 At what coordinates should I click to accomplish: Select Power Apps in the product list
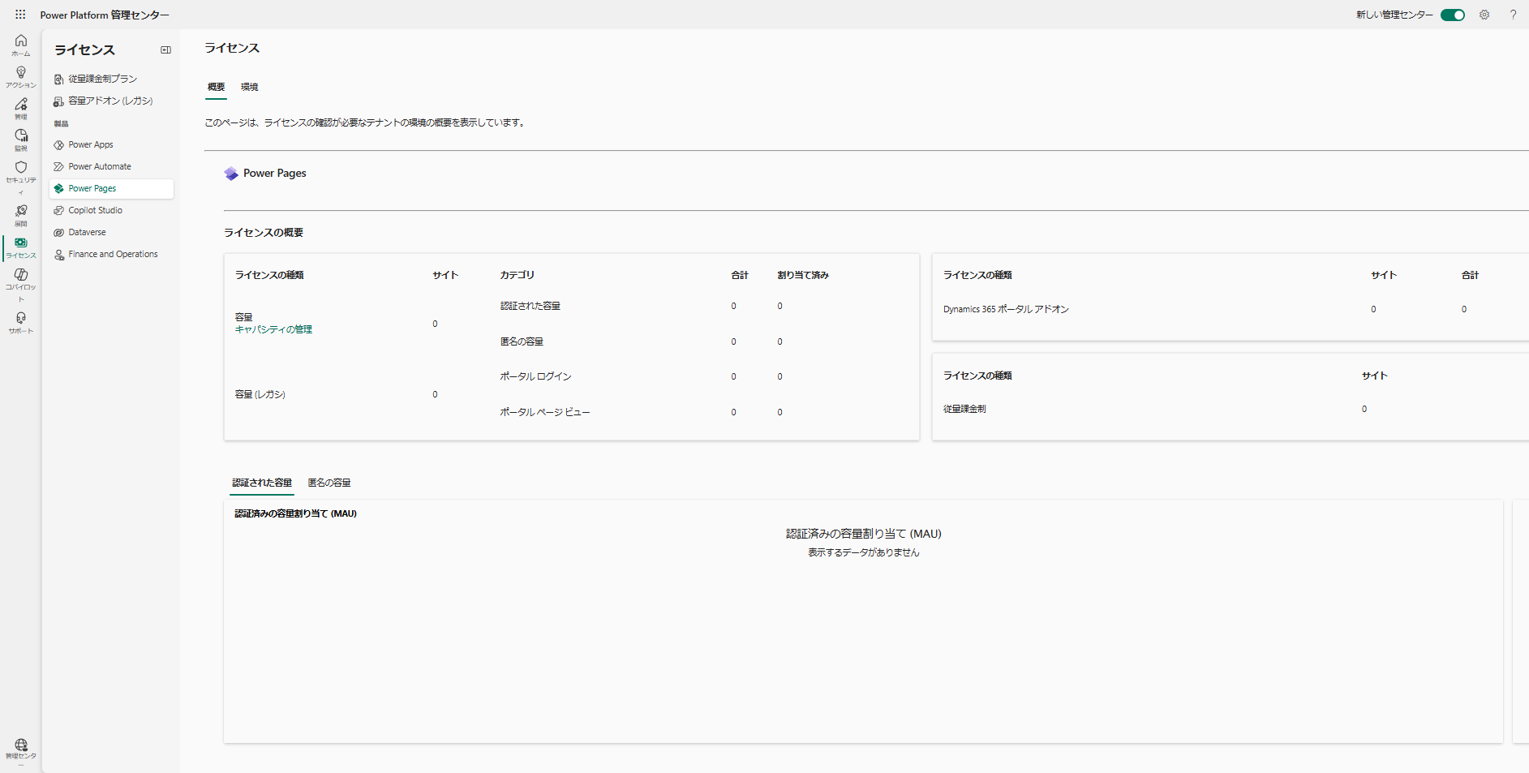click(111, 144)
